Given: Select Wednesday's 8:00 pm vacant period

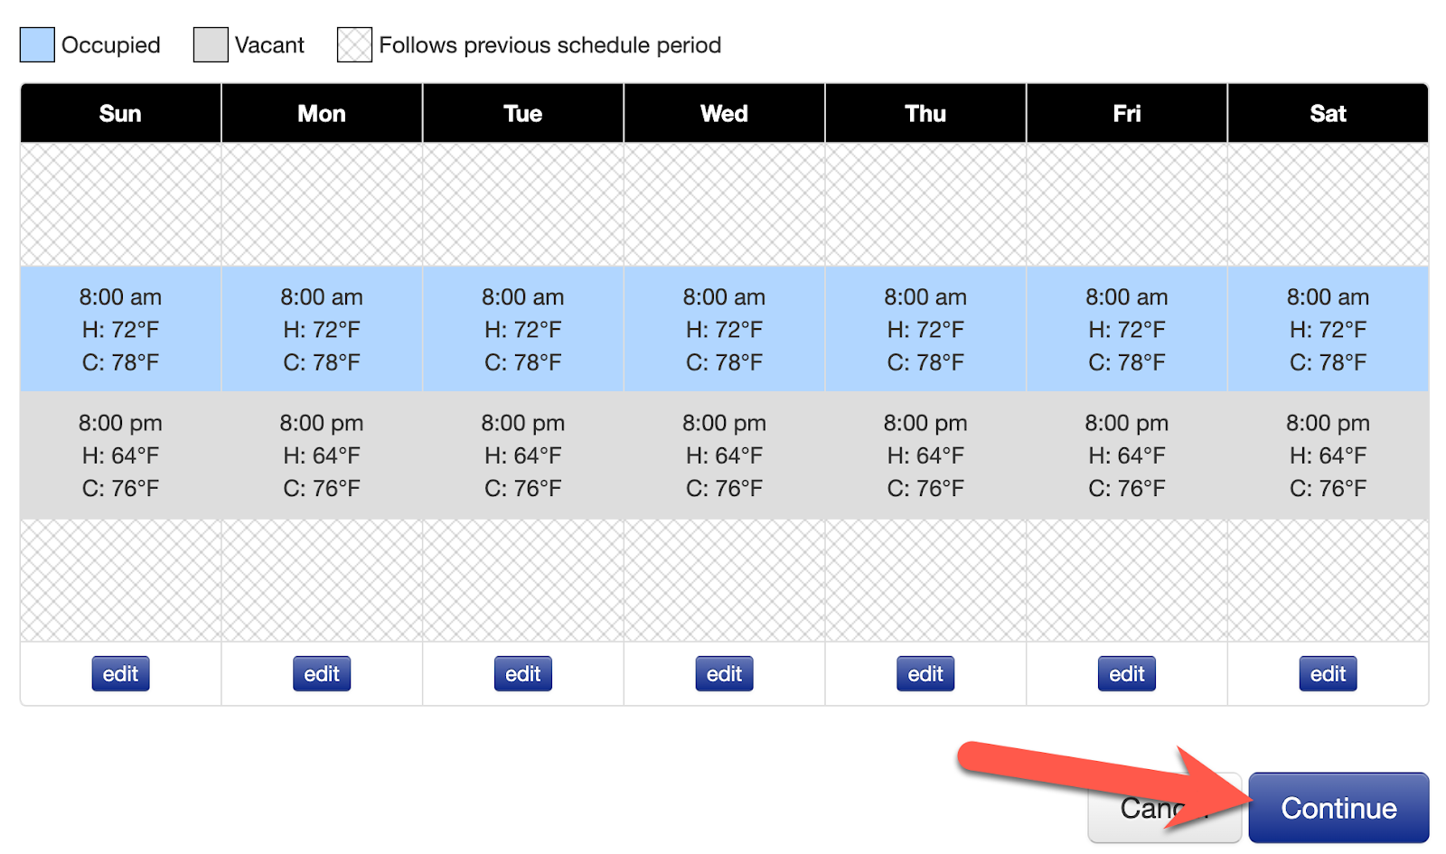Looking at the screenshot, I should coord(724,455).
